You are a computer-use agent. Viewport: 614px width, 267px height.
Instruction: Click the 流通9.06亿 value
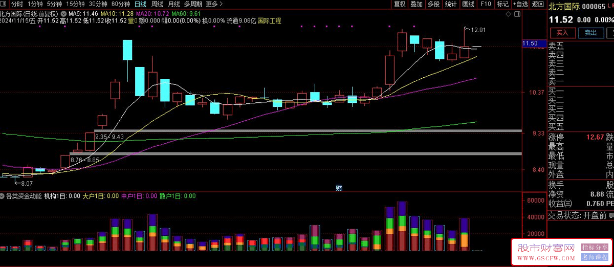click(240, 21)
